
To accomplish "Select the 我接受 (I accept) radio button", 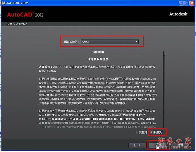I will coord(151,132).
